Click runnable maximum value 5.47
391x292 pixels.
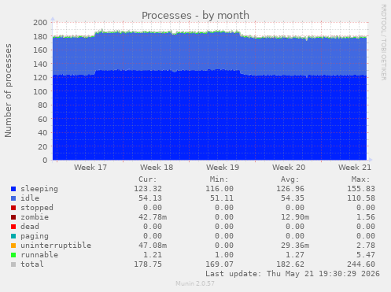[x=366, y=255]
